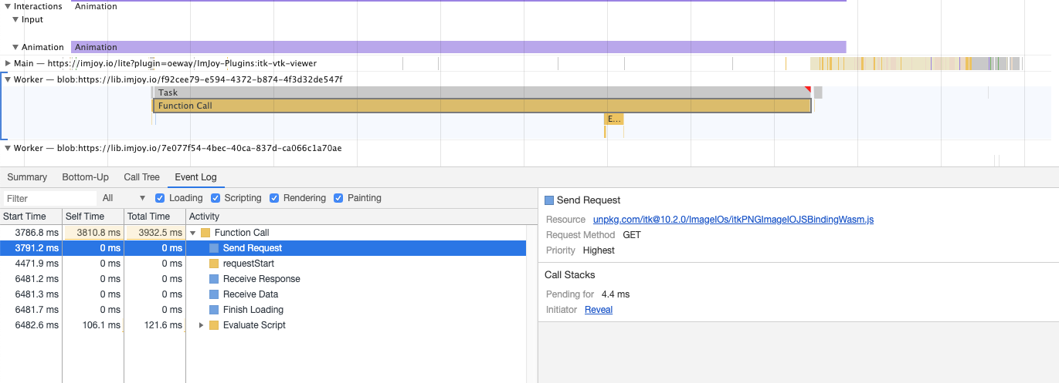Click the yellow Evaluate Script icon
Viewport: 1059px width, 383px height.
(214, 325)
